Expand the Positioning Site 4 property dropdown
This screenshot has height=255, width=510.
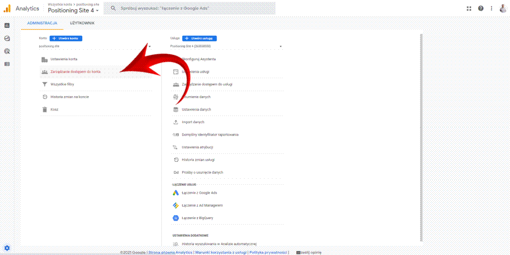click(226, 46)
